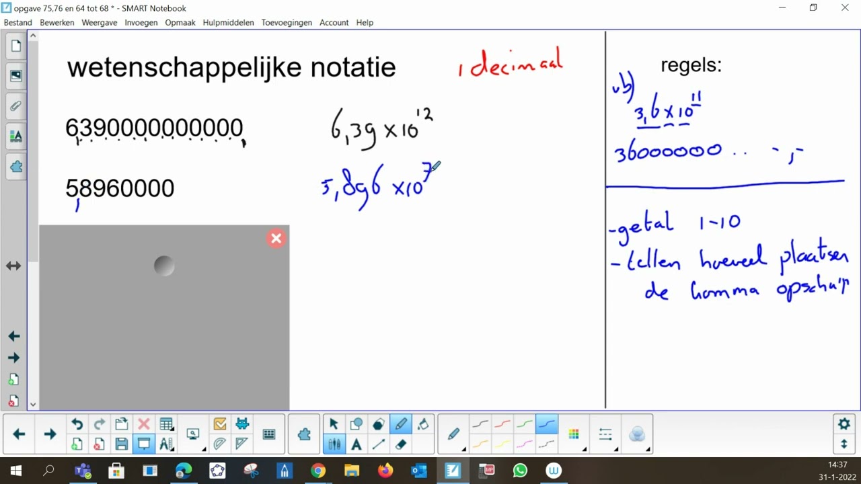Viewport: 861px width, 484px height.
Task: Choose the dashed black pen line style
Action: coord(547,444)
